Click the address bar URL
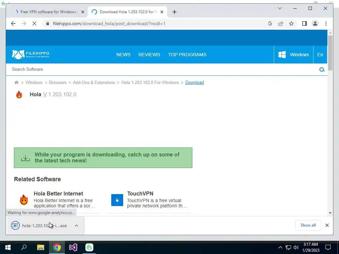The height and width of the screenshot is (254, 339). tap(109, 23)
